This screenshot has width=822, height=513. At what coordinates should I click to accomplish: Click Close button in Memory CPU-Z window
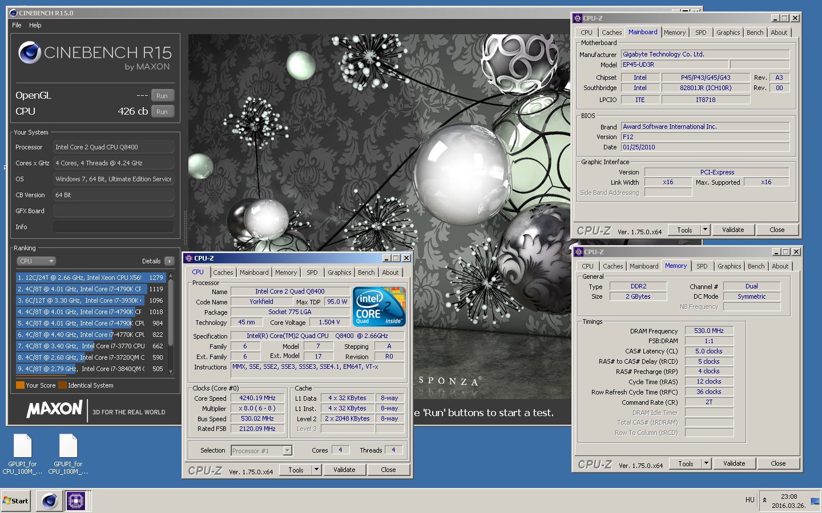pyautogui.click(x=778, y=464)
